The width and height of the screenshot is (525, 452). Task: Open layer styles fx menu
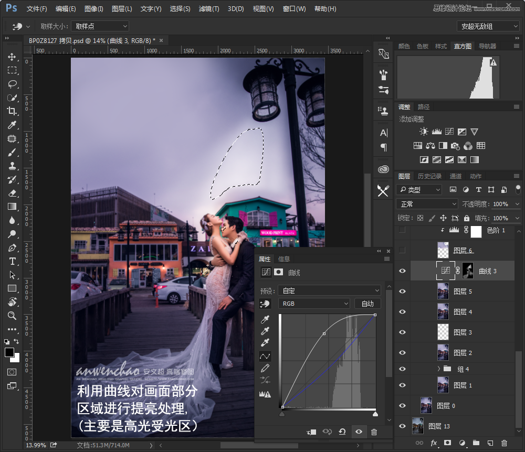click(x=434, y=443)
